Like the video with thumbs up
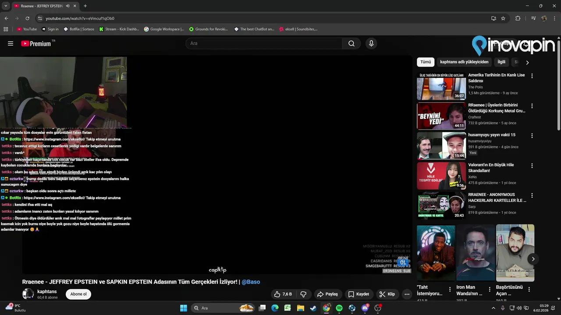 click(283, 294)
